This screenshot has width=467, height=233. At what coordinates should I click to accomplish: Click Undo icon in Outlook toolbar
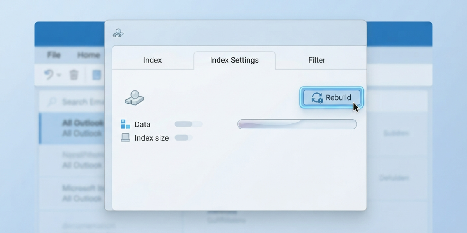49,74
